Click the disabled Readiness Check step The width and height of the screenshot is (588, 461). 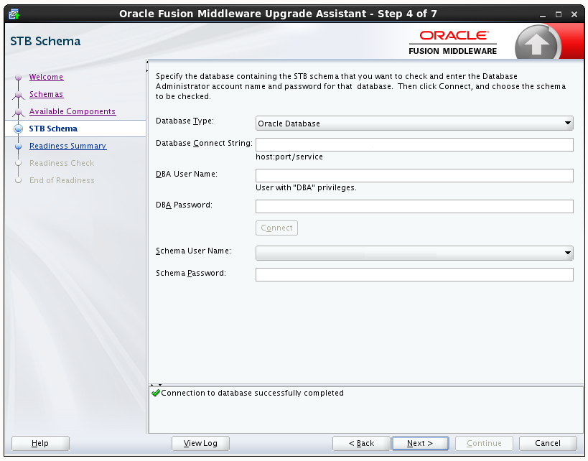click(x=62, y=163)
